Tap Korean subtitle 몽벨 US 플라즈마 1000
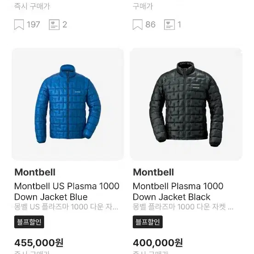Image resolution: width=254 pixels, height=254 pixels. 66,207
